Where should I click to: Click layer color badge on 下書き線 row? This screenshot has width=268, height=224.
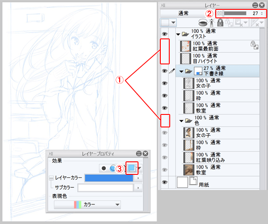198,71
